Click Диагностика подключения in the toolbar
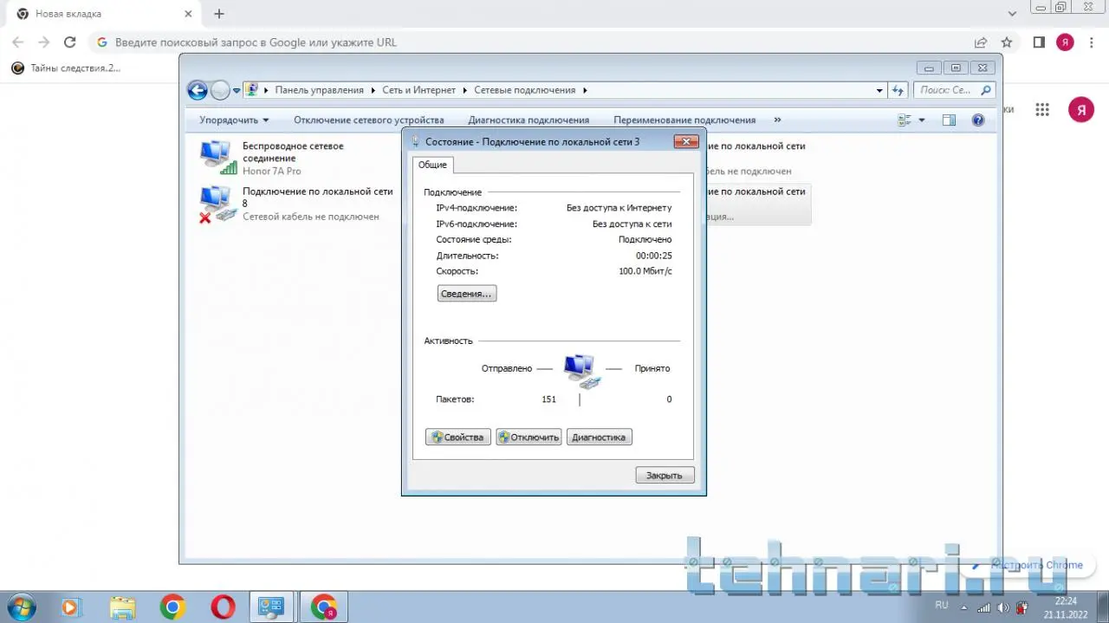 point(529,120)
